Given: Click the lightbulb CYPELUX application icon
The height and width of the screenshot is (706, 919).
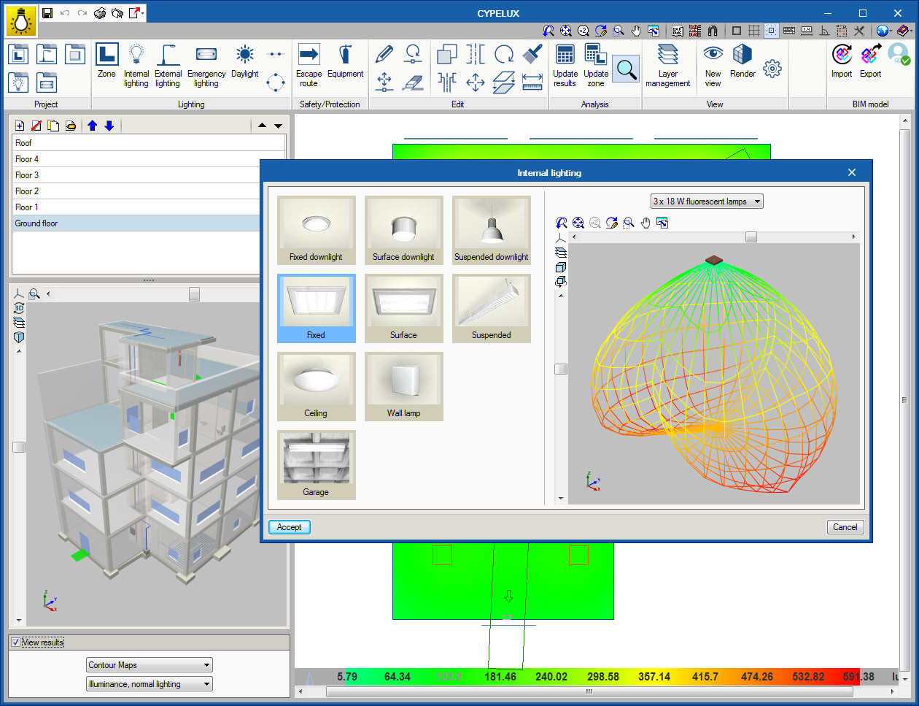Looking at the screenshot, I should coord(20,21).
